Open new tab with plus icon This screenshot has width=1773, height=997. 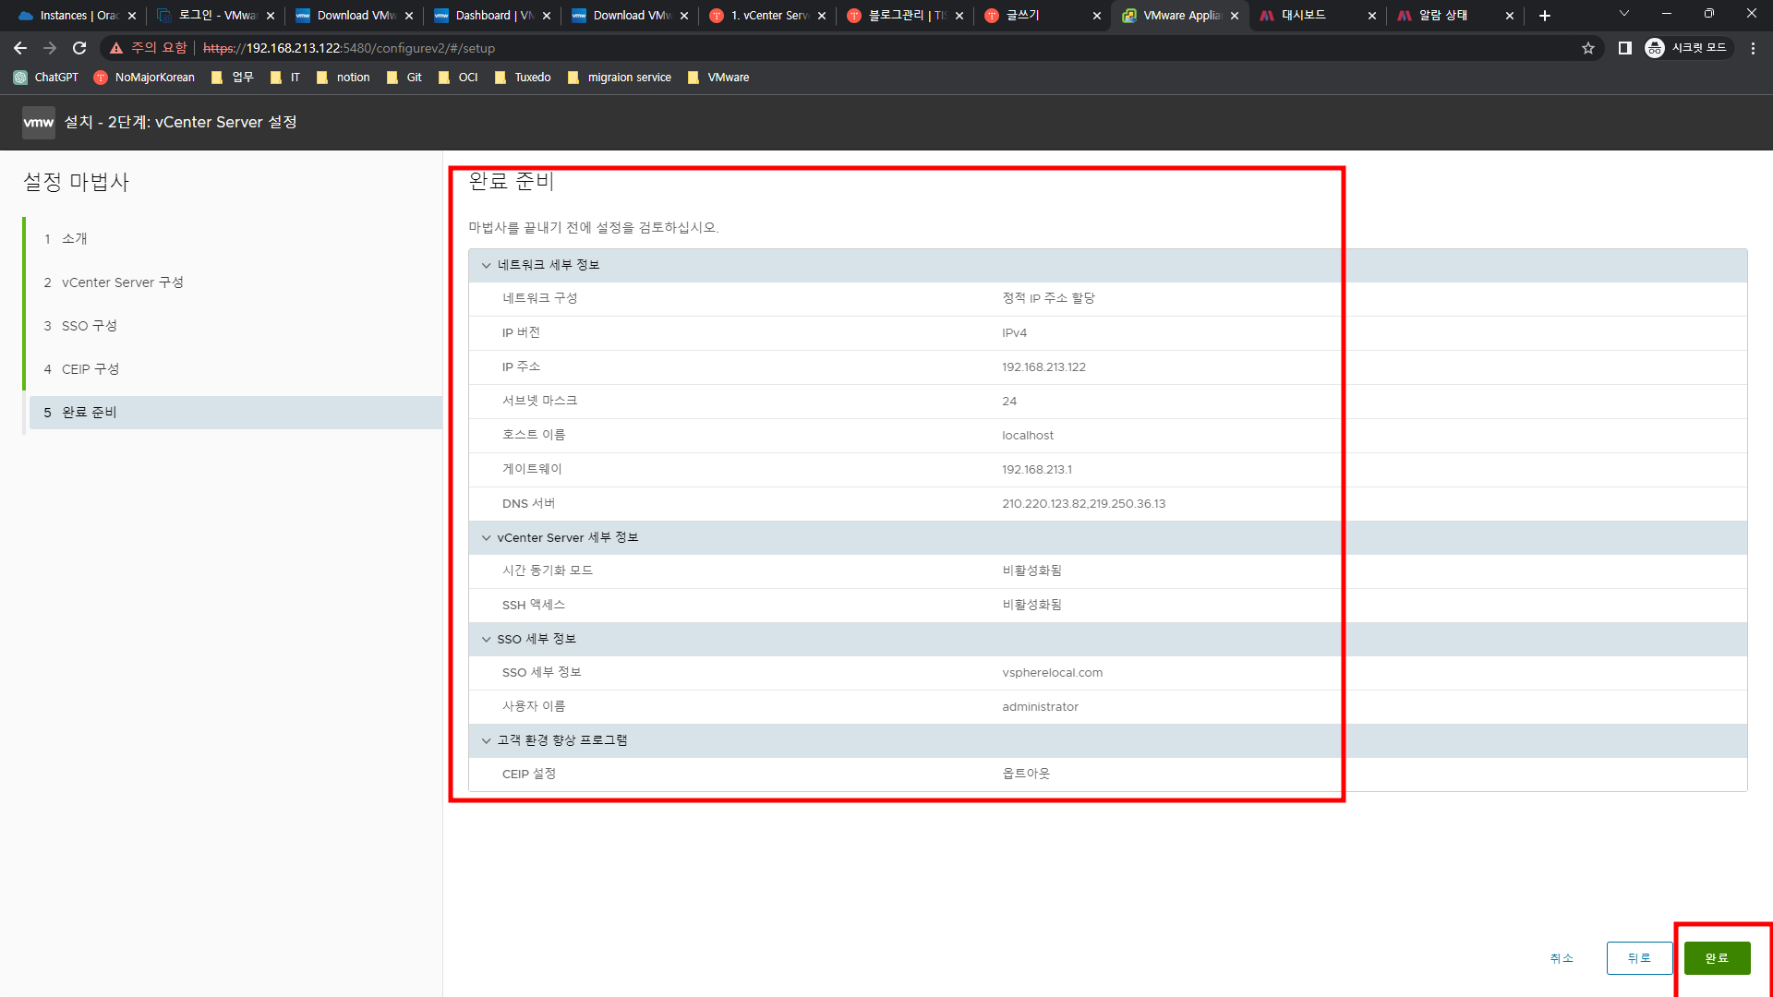pos(1545,16)
